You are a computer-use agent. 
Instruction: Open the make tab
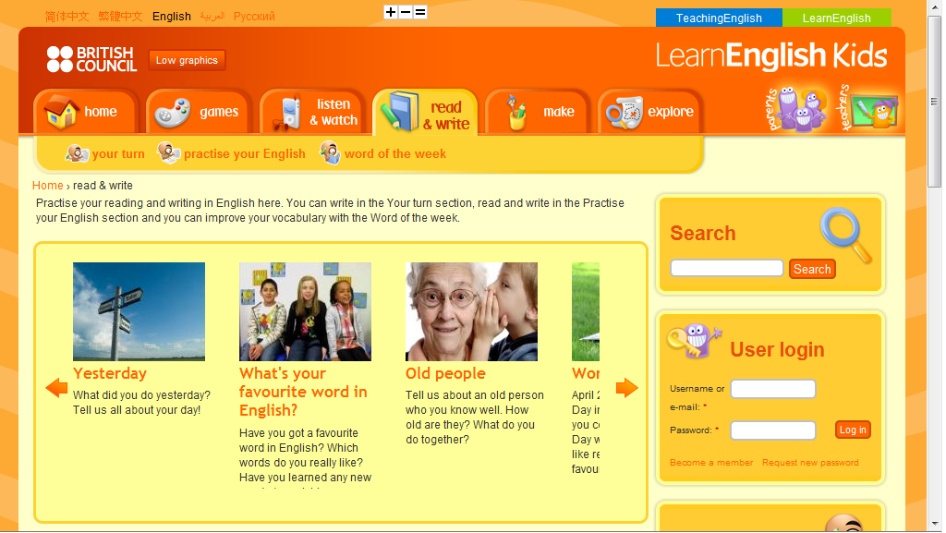click(x=537, y=112)
